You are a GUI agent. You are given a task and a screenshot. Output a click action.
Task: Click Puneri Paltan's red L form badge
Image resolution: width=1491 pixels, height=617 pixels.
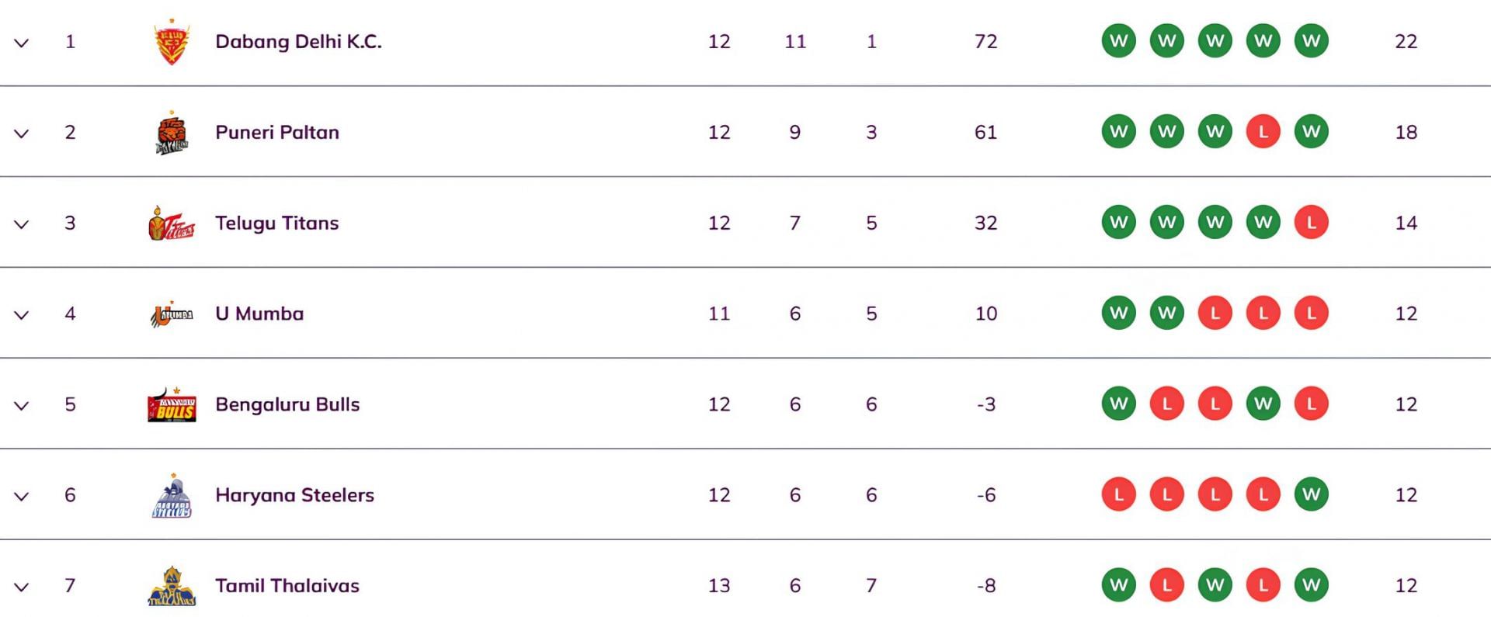[1263, 132]
